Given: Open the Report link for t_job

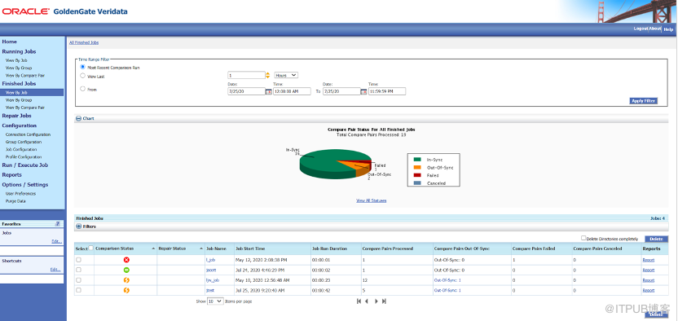Looking at the screenshot, I should point(648,260).
